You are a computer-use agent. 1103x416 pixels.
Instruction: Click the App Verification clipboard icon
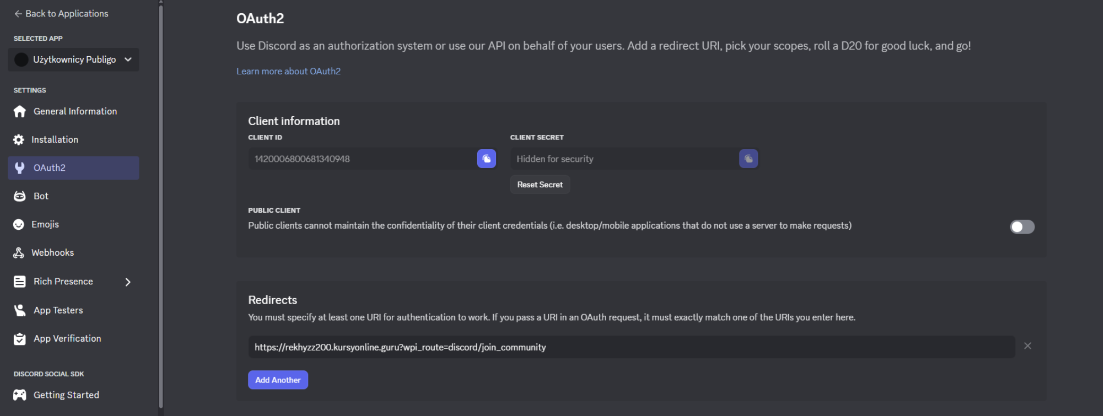pyautogui.click(x=20, y=339)
